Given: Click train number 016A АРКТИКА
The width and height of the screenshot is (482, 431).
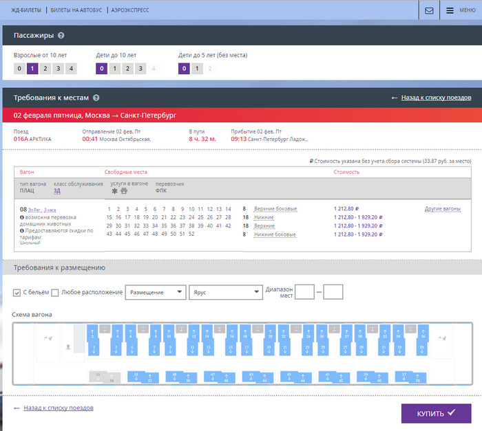Looking at the screenshot, I should pyautogui.click(x=32, y=139).
